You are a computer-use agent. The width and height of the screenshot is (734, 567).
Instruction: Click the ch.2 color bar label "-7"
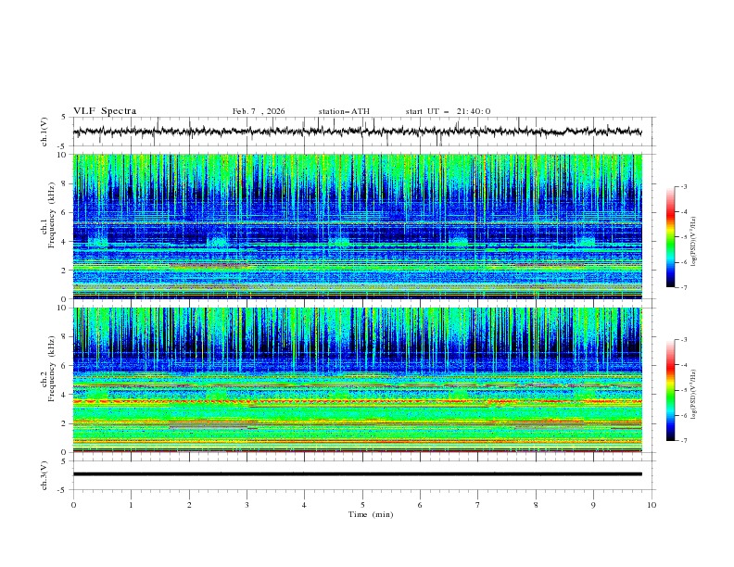point(683,441)
